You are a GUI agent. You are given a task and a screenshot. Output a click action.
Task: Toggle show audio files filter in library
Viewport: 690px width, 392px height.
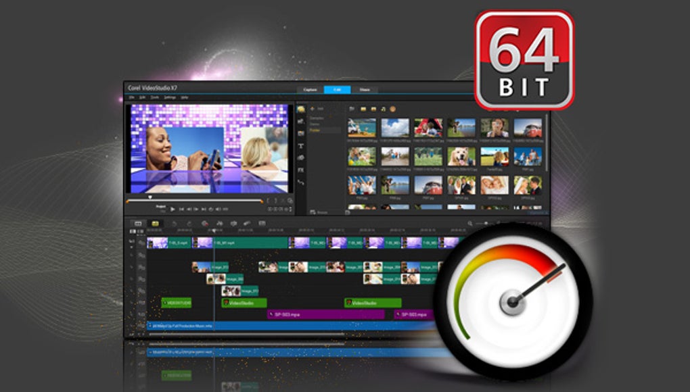(384, 109)
